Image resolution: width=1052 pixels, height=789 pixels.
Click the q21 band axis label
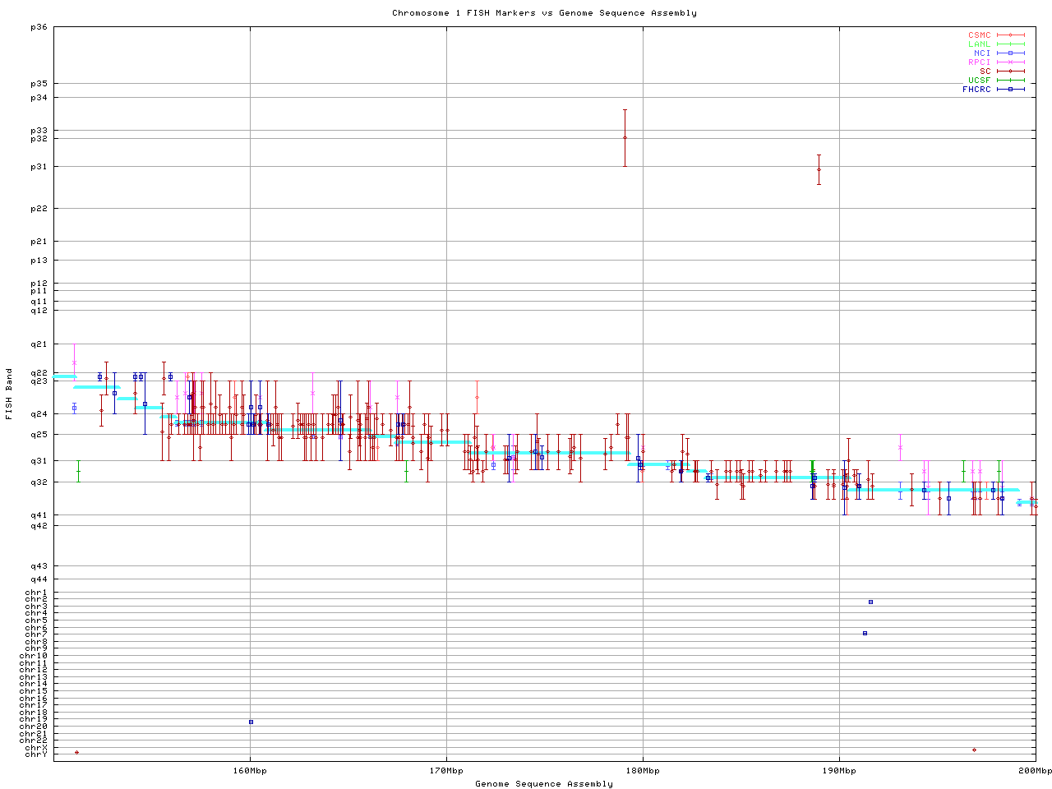coord(39,344)
